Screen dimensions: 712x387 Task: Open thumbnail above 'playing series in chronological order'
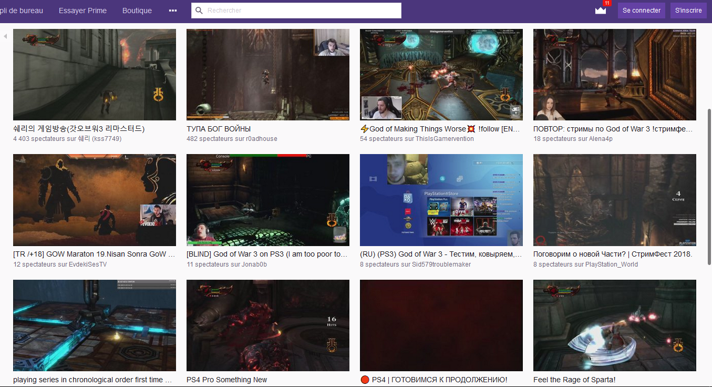(95, 325)
